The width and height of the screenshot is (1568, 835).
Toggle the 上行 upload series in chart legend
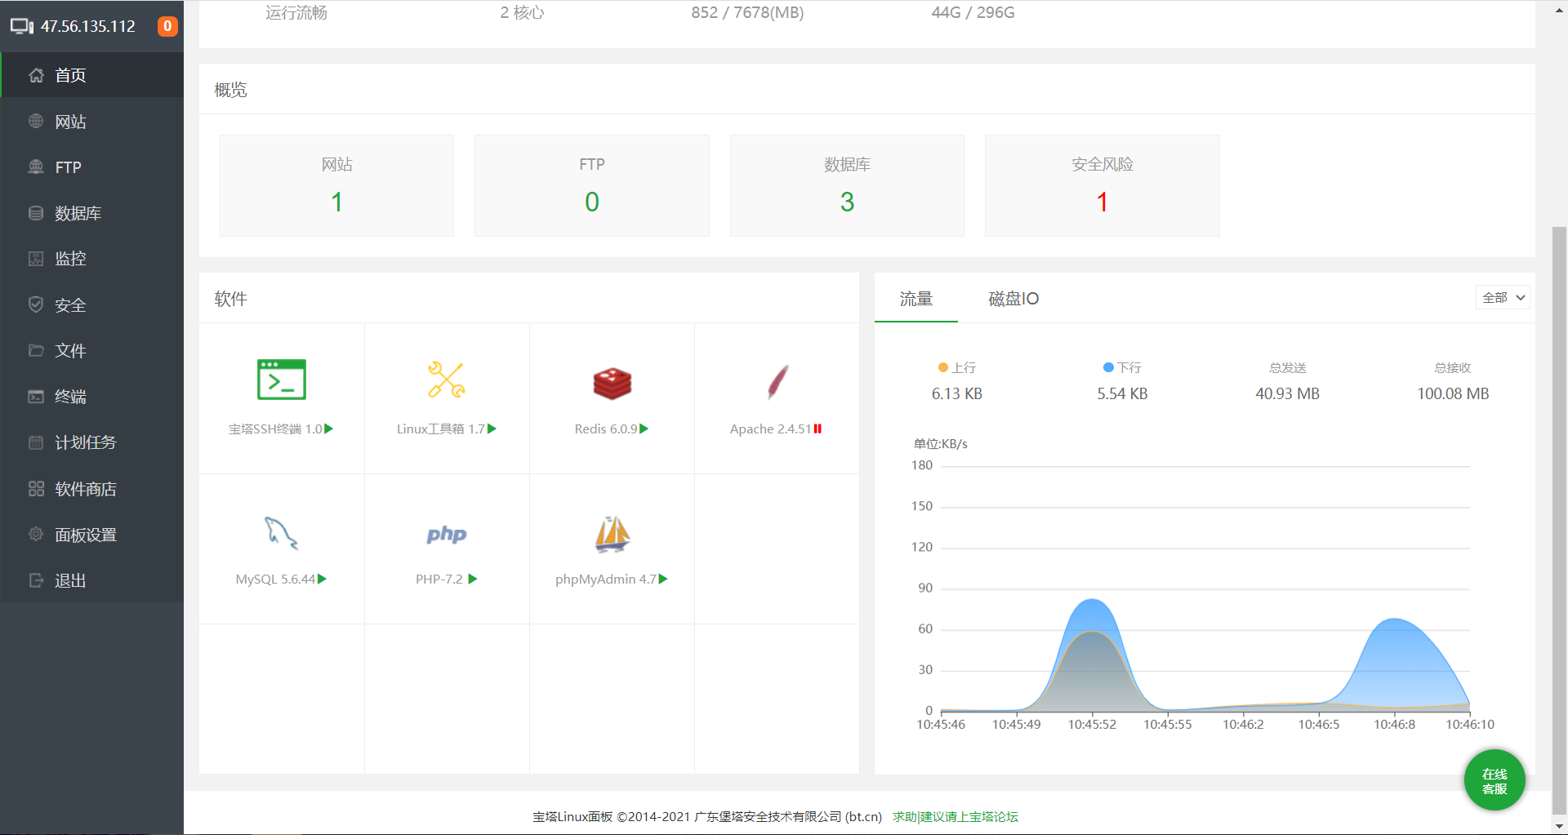957,368
